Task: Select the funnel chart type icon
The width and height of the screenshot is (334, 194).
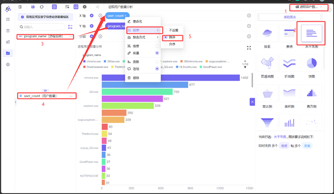Action: pyautogui.click(x=267, y=122)
